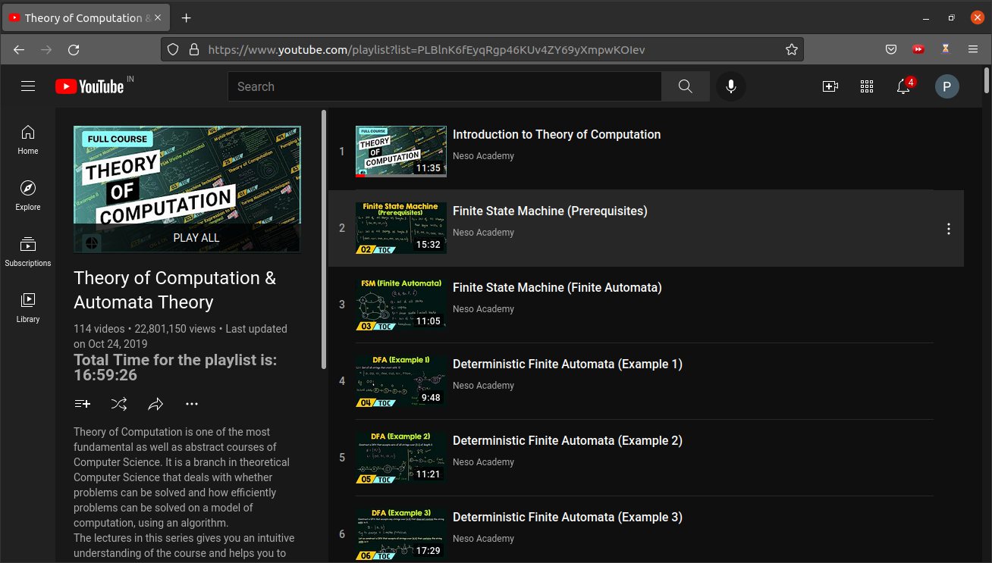The image size is (992, 563).
Task: Open Firefox application menu
Action: (973, 49)
